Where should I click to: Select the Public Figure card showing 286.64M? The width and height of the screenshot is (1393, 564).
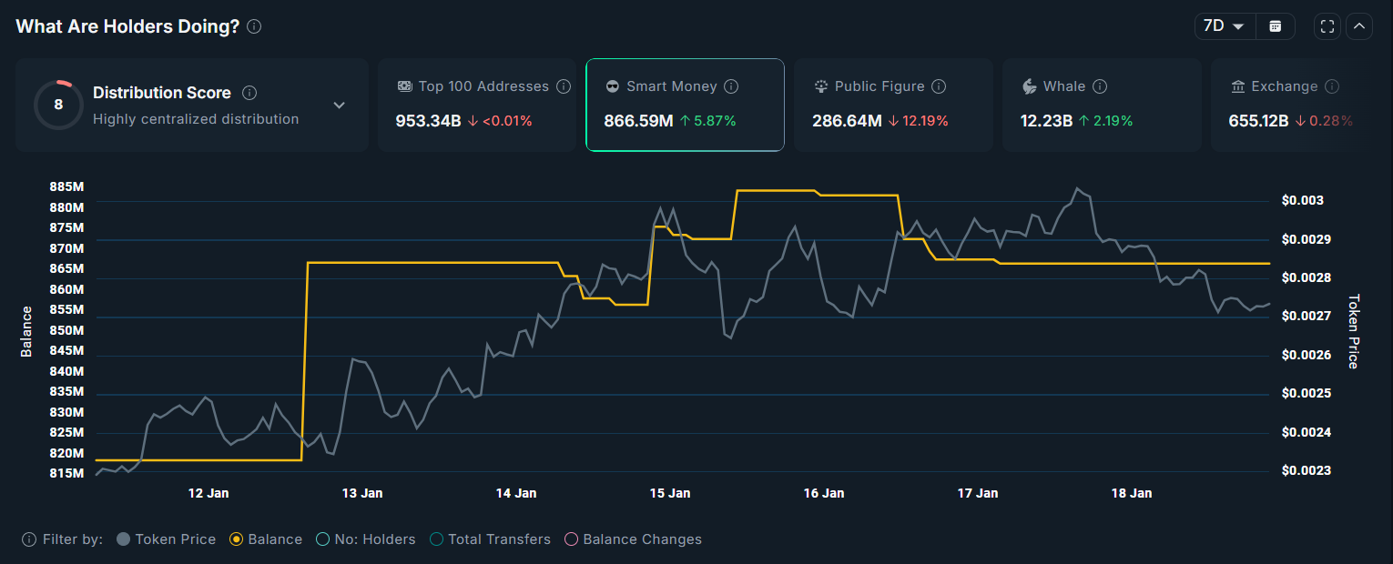(893, 103)
